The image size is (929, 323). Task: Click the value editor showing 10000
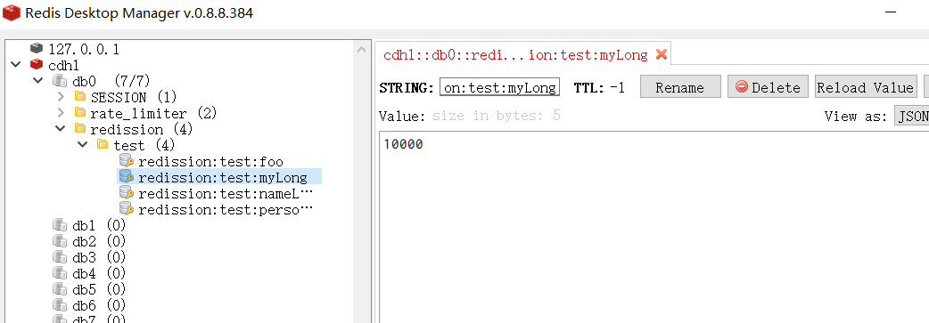click(x=654, y=227)
